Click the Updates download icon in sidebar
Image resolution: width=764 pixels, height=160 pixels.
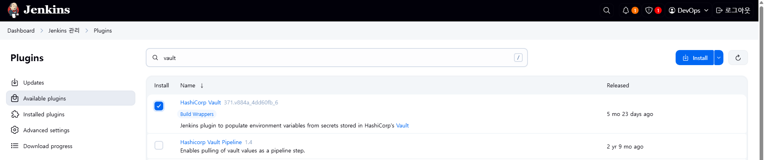(x=15, y=83)
